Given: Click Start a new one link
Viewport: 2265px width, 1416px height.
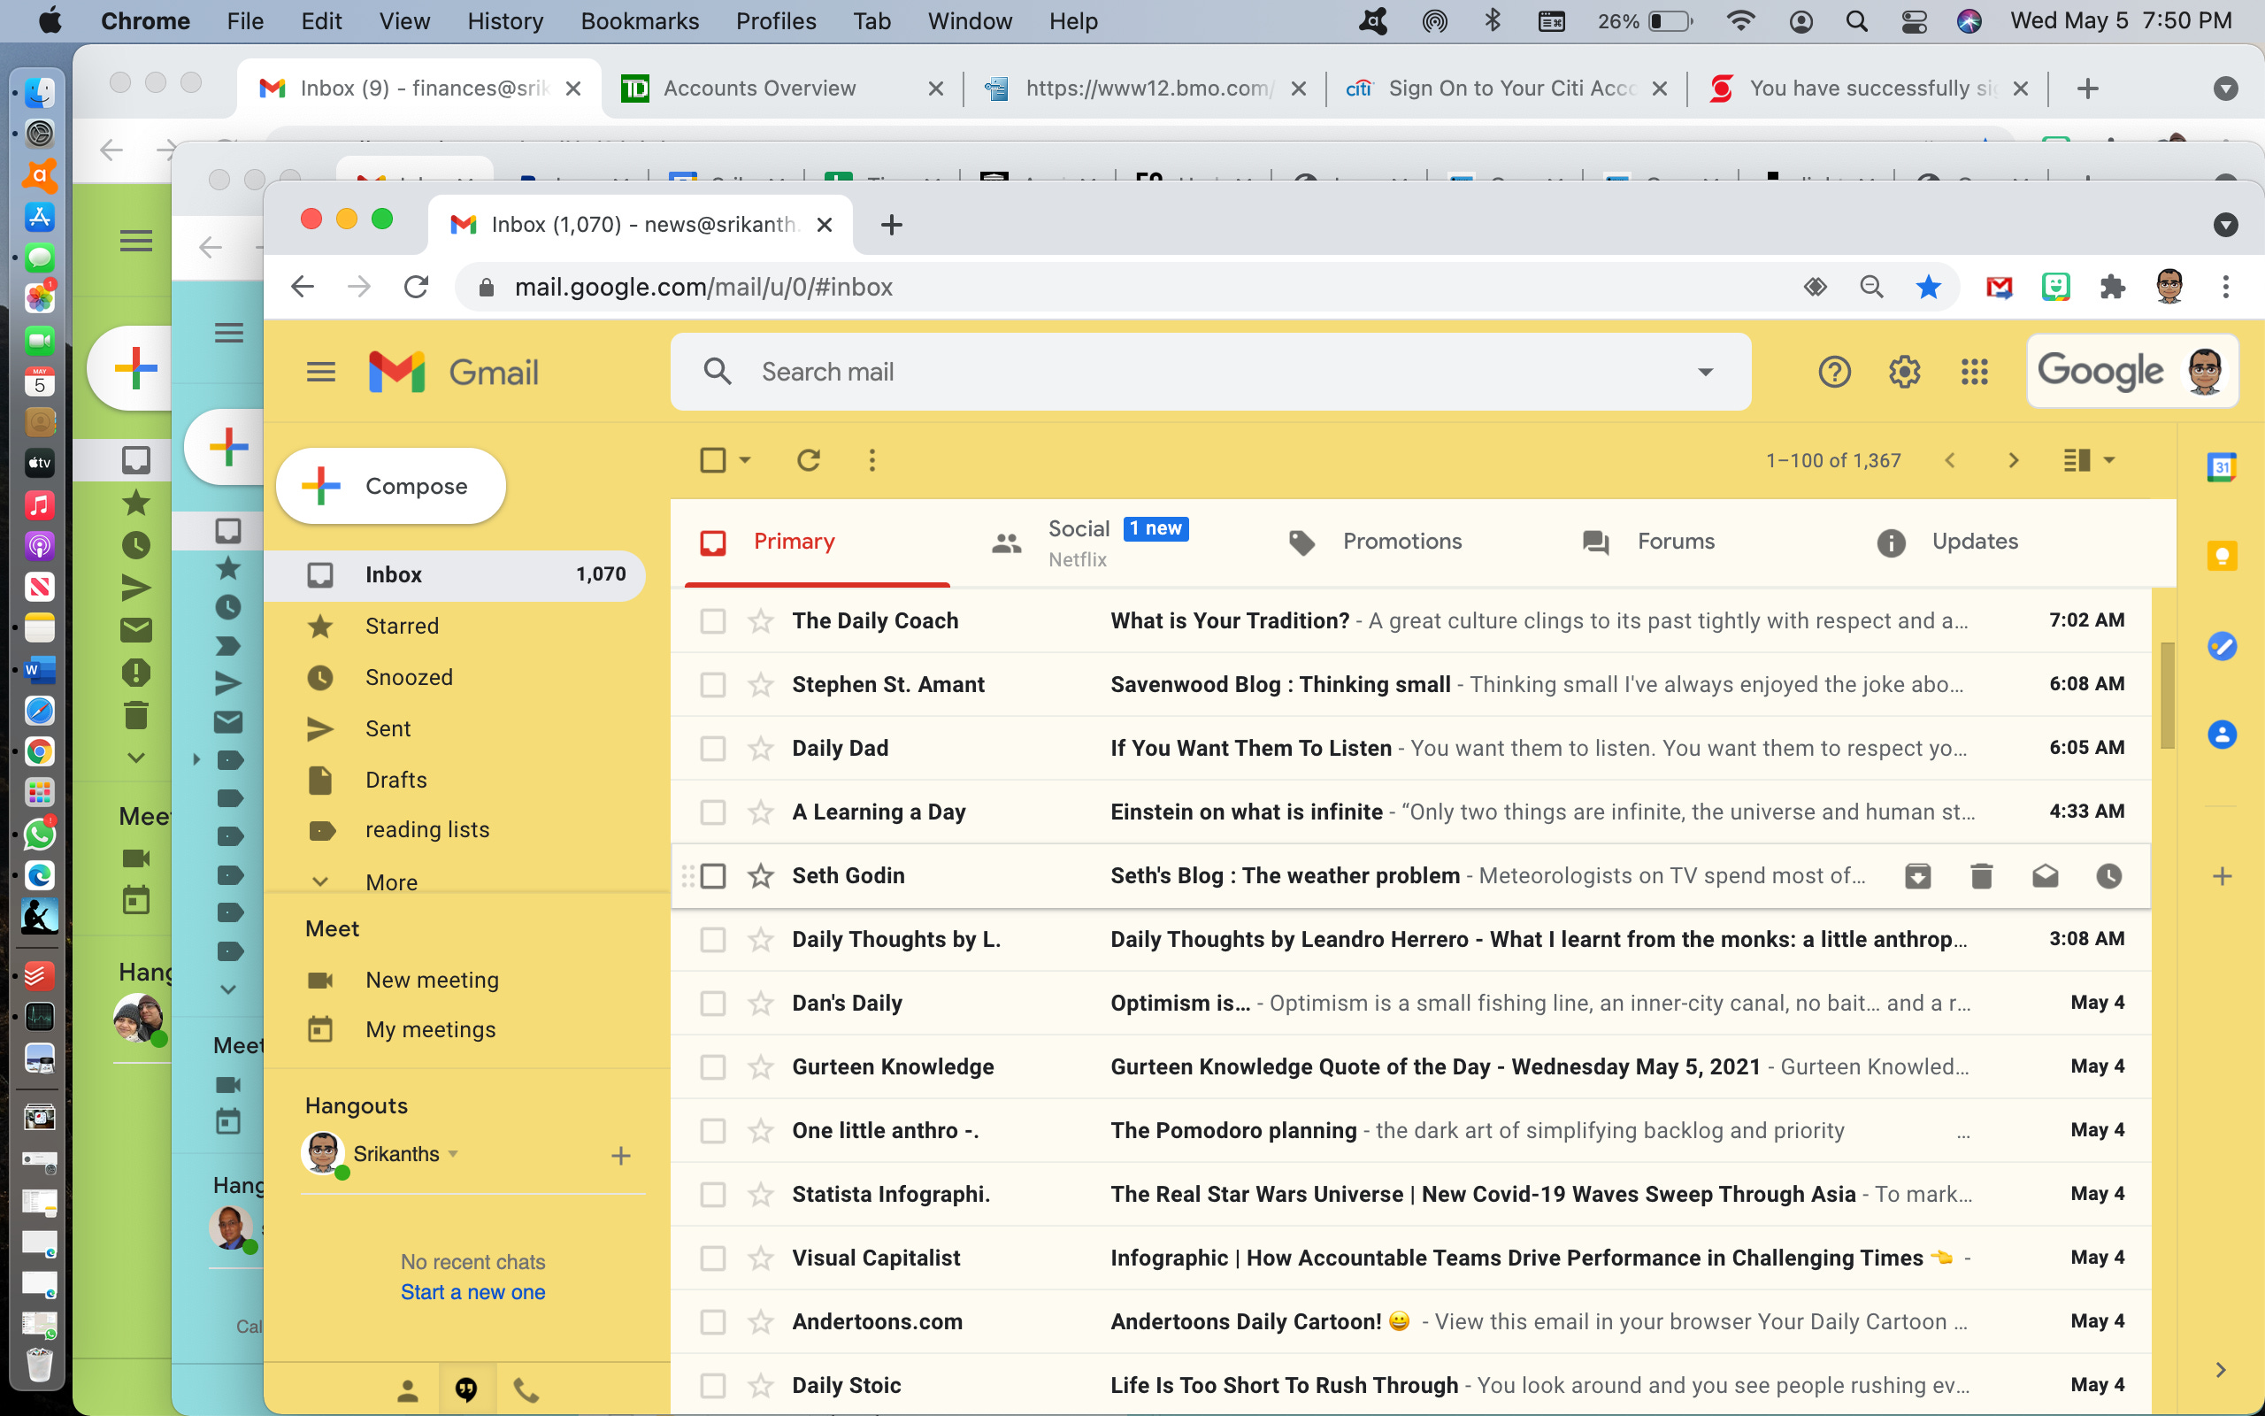Looking at the screenshot, I should coord(472,1291).
